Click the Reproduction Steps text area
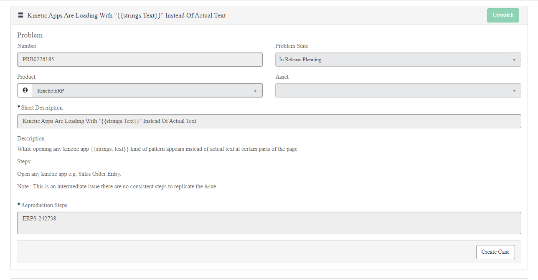 click(269, 223)
